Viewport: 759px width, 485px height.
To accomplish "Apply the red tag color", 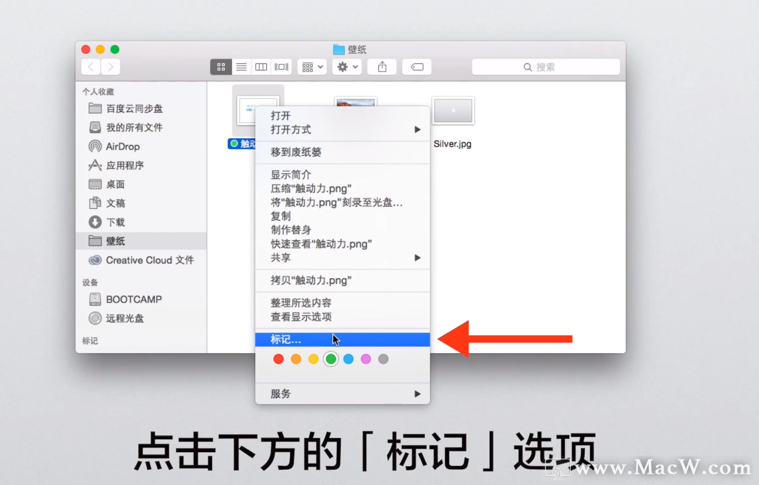I will (279, 359).
